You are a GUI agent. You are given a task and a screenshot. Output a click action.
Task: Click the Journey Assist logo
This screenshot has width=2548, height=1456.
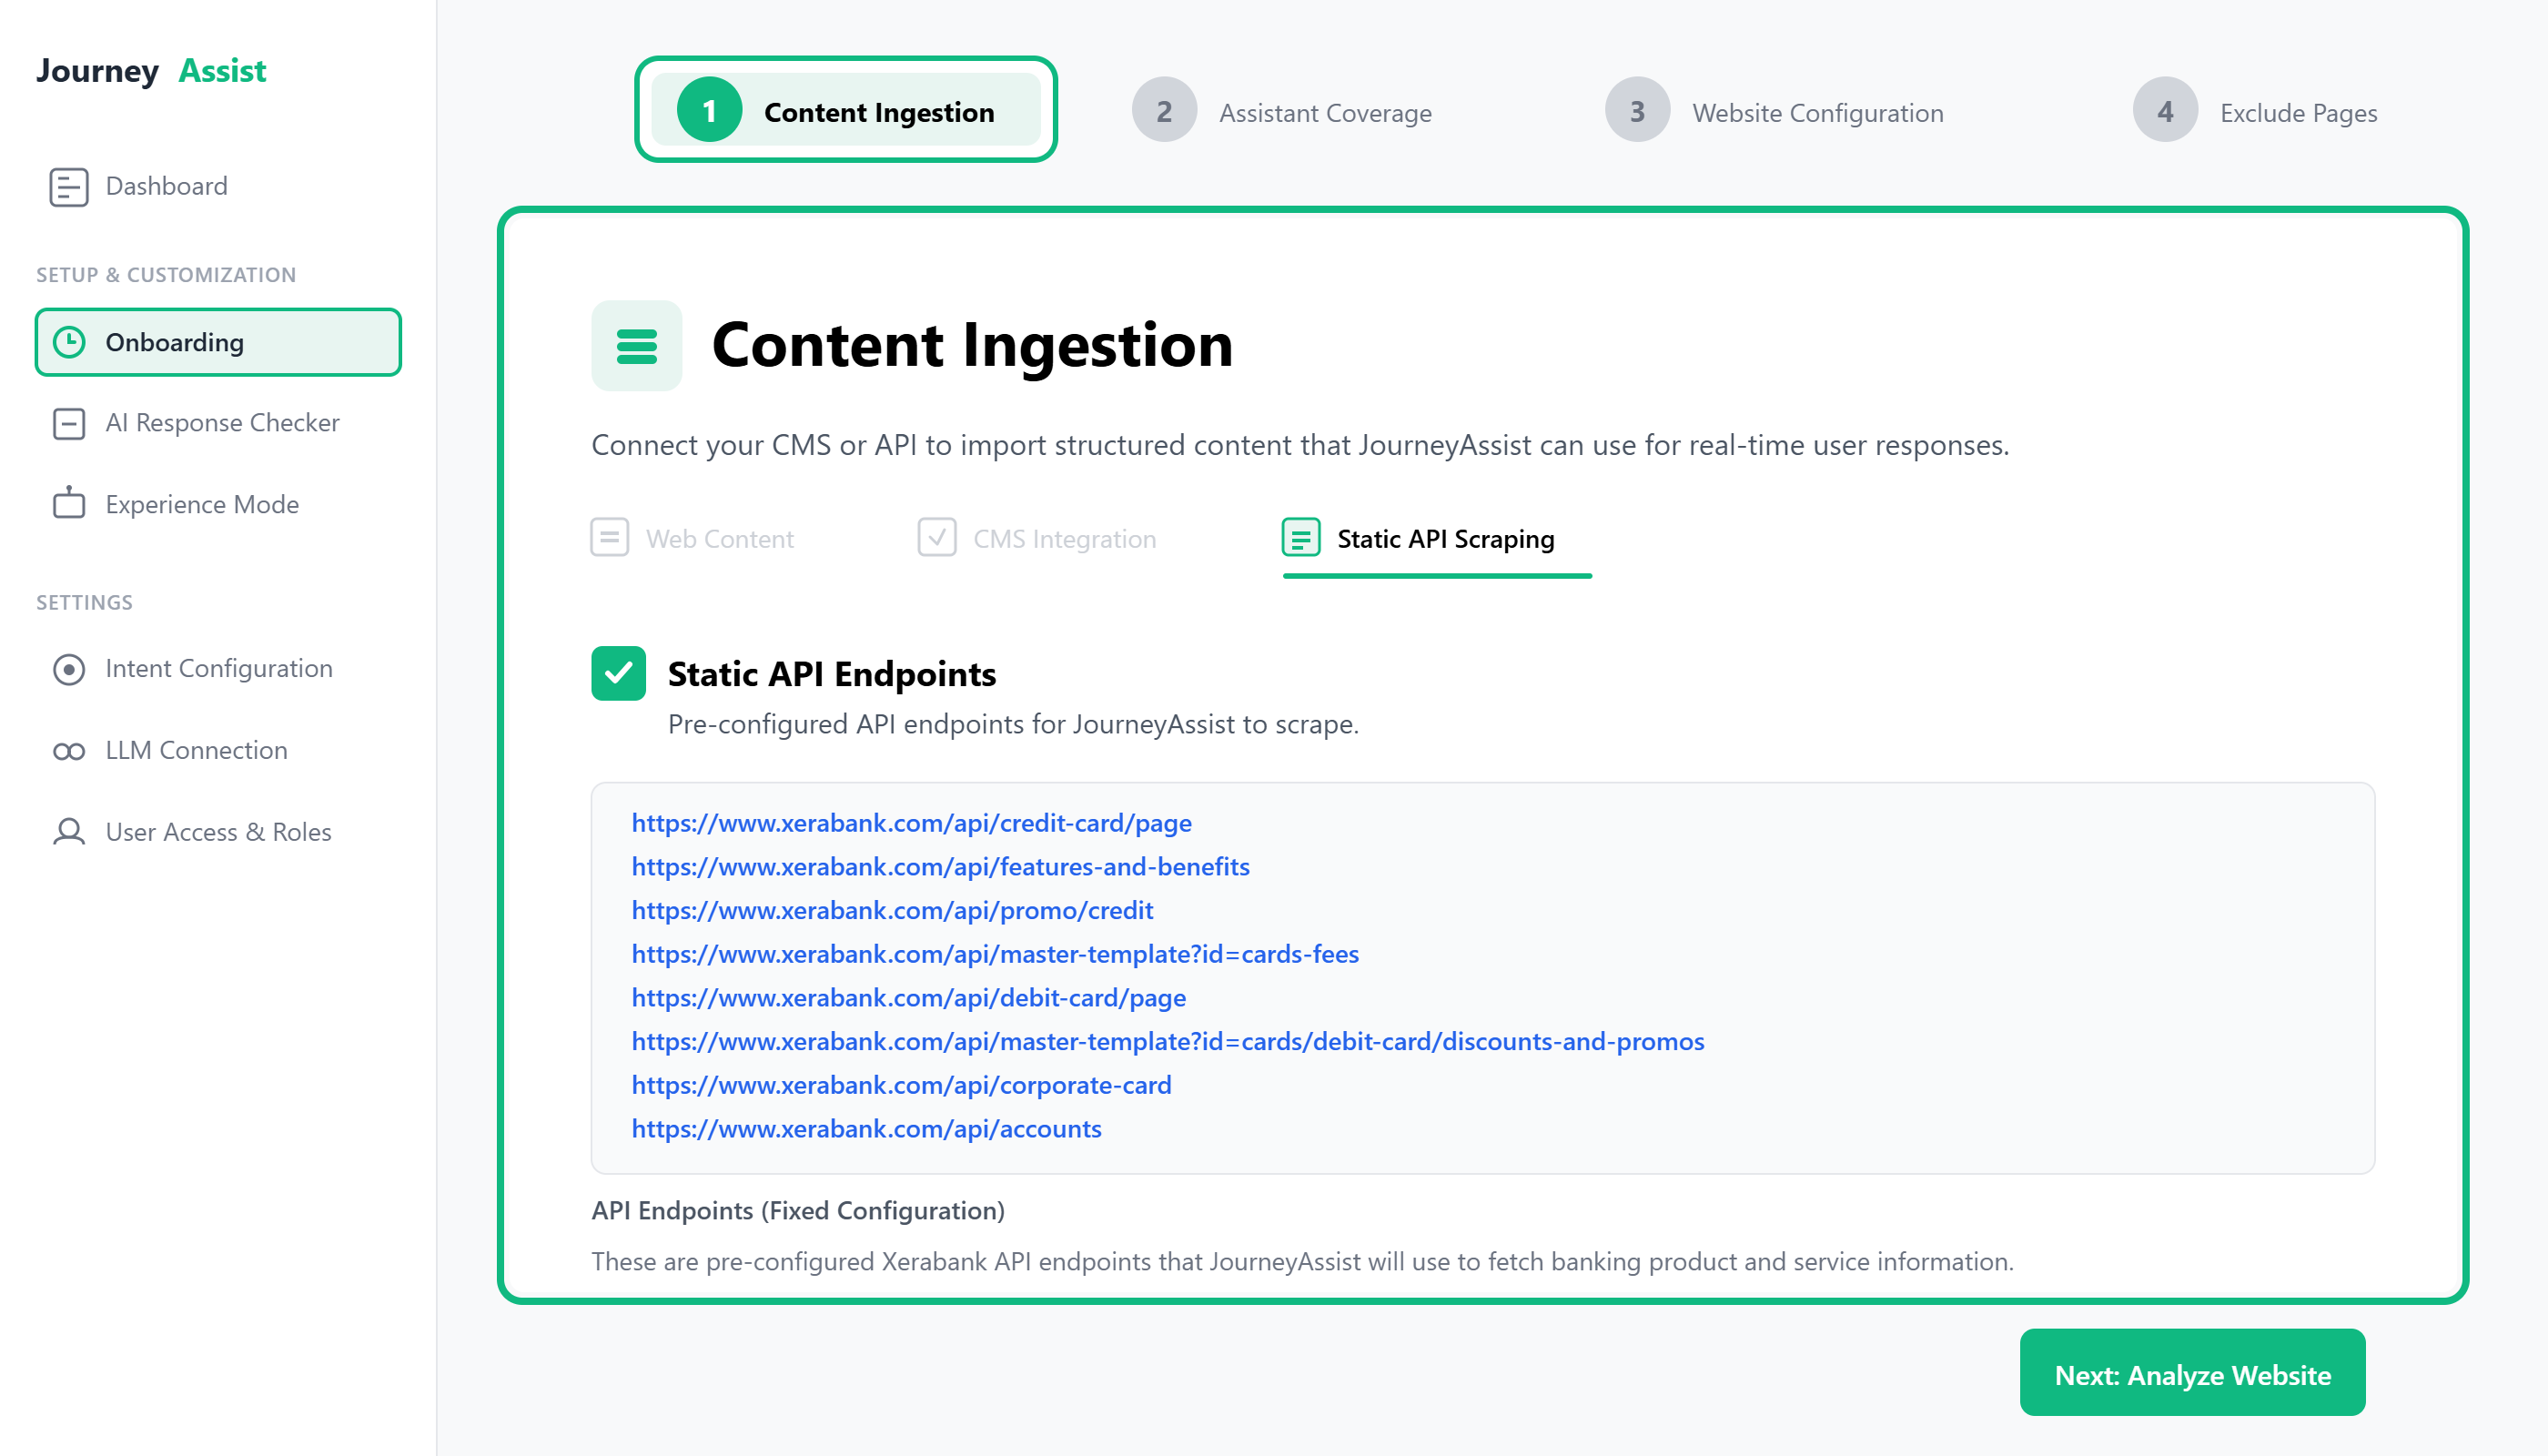(x=151, y=71)
